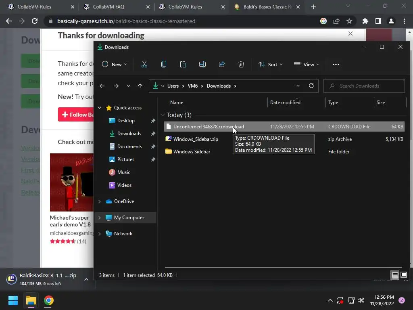Open recent locations dropdown arrow
Screen dimensions: 413x310
tap(128, 86)
